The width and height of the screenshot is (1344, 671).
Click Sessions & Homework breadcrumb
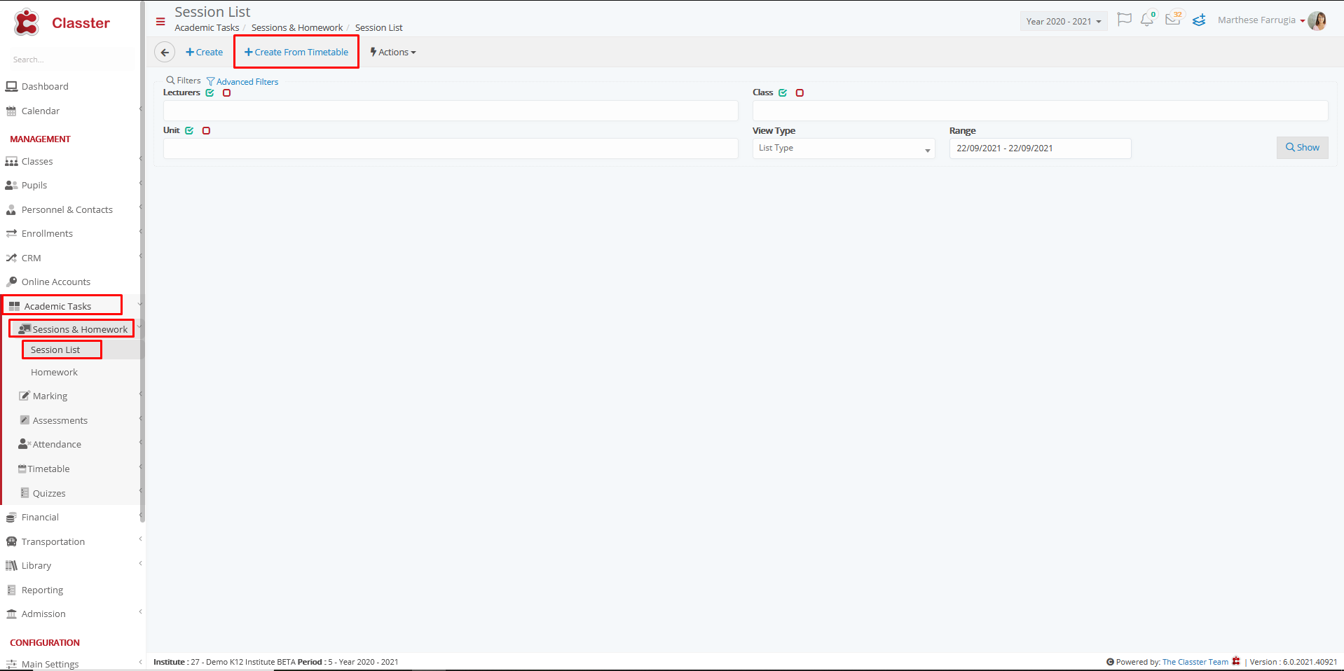point(297,28)
